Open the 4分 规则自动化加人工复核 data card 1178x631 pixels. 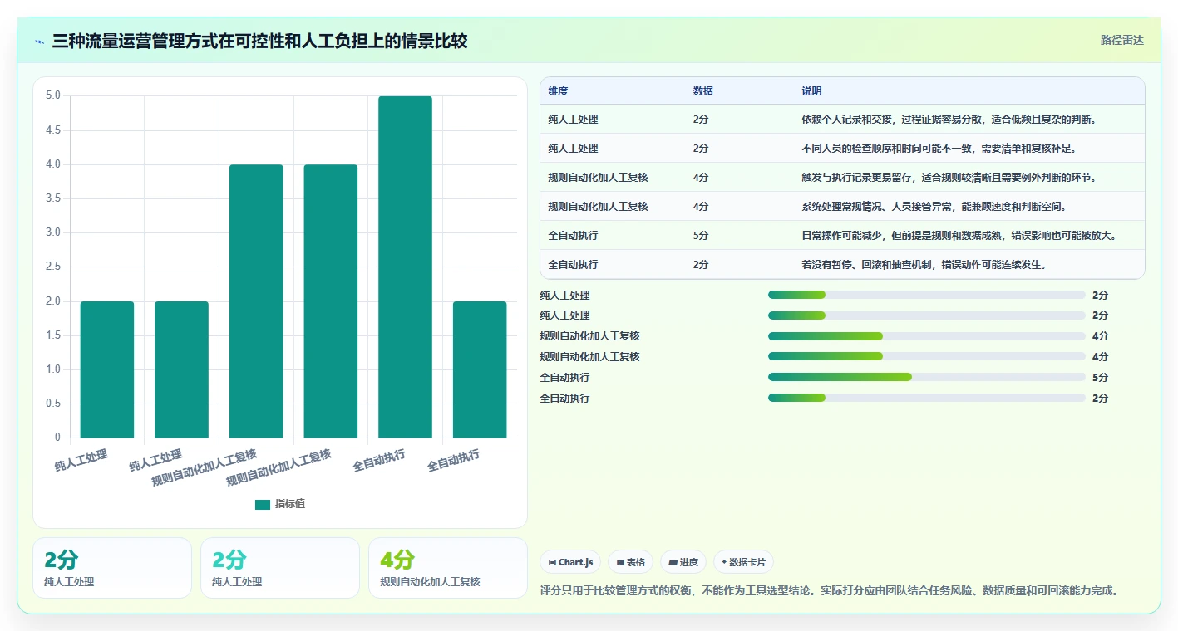pos(448,568)
